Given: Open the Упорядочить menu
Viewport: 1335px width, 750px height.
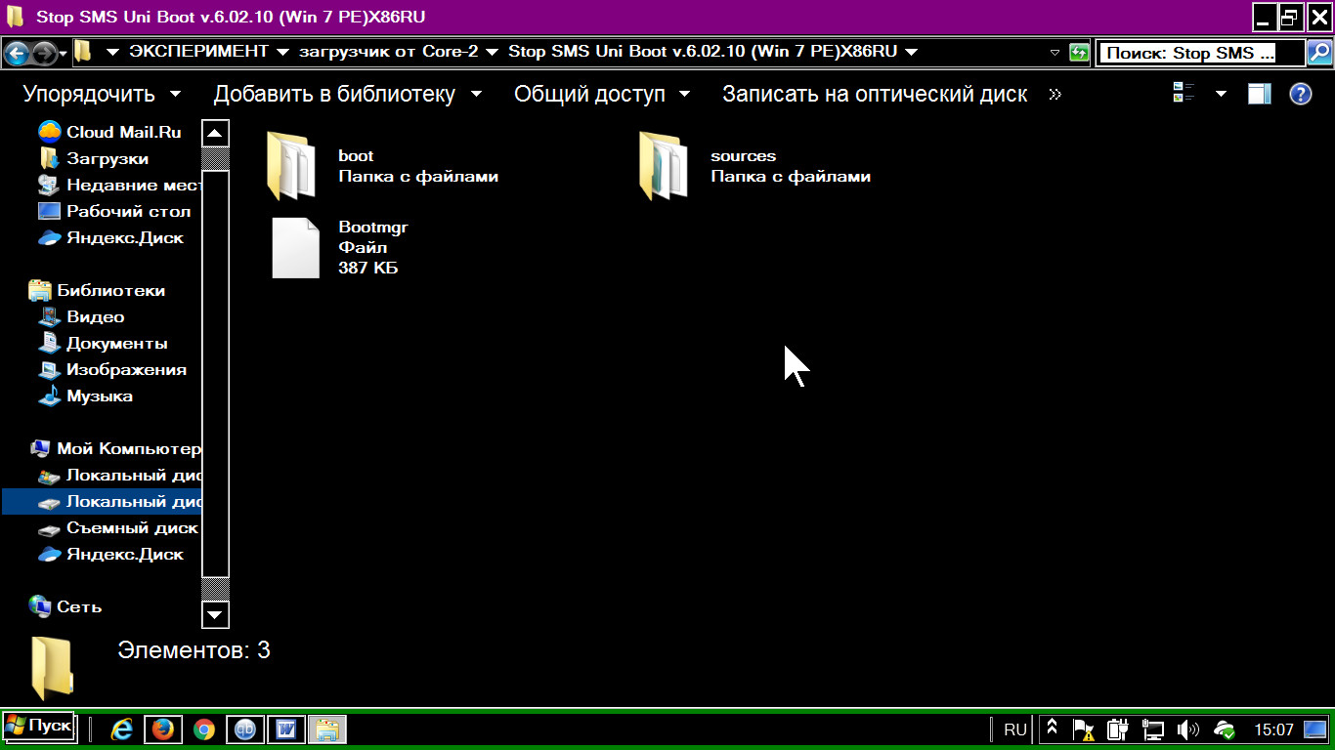Looking at the screenshot, I should (x=102, y=95).
